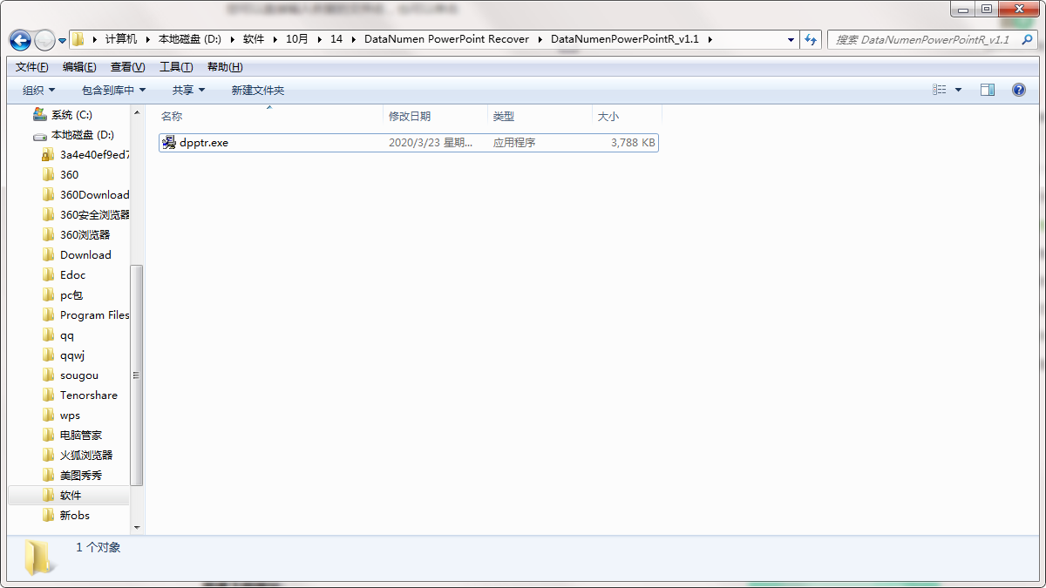Launch the dpptr.exe application
Image resolution: width=1046 pixels, height=588 pixels.
coord(202,142)
